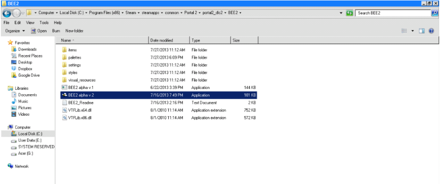Click the '6/22/2013 3:39 PM' date cell
Viewport: 441px width, 184px height.
coord(167,88)
